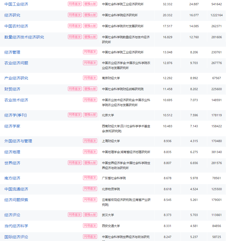
Task: Select sponsor text 南京财经大学
Action: pyautogui.click(x=111, y=78)
